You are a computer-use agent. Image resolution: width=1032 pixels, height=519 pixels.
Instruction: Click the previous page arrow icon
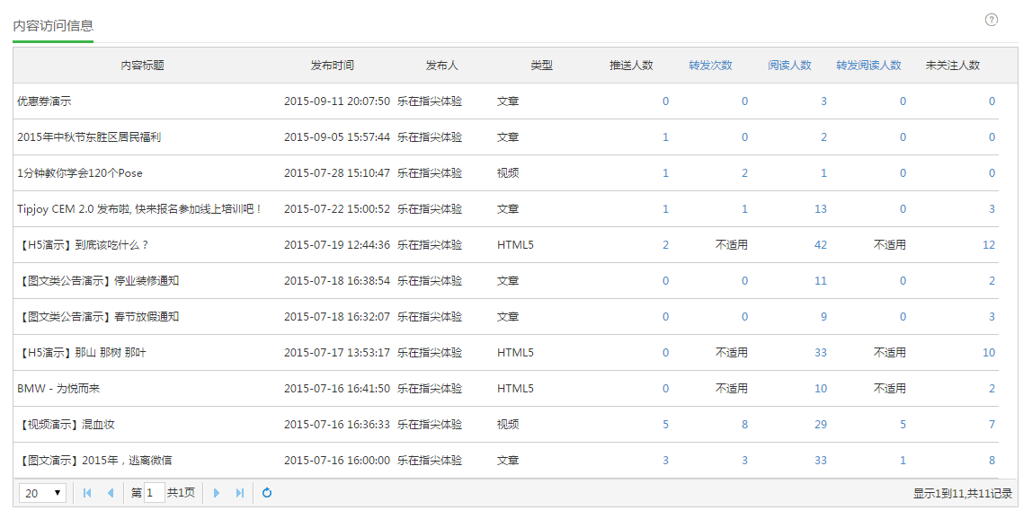tap(111, 493)
